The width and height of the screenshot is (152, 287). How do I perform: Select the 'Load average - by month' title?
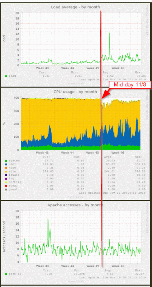click(76, 7)
